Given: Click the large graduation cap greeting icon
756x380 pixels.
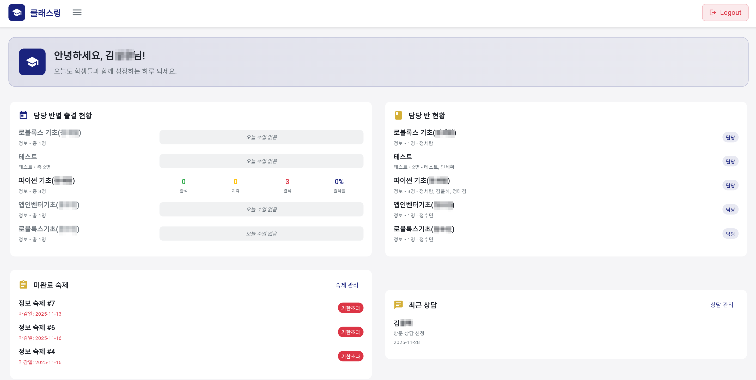Looking at the screenshot, I should pos(32,62).
